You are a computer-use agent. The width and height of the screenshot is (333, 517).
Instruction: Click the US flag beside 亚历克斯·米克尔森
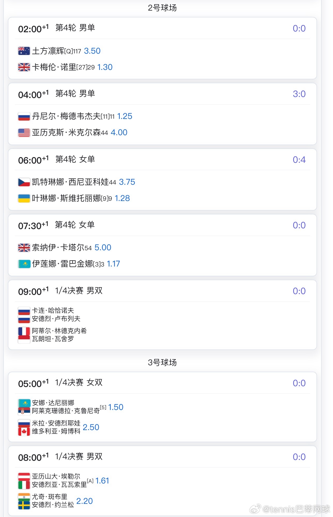24,133
